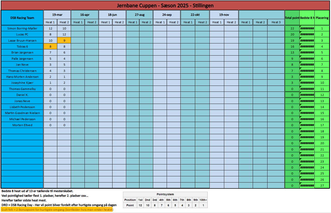Viewport: 331px width, 213px height.
Task: Click the Simon Borring-Møller name cell
Action: click(22, 28)
